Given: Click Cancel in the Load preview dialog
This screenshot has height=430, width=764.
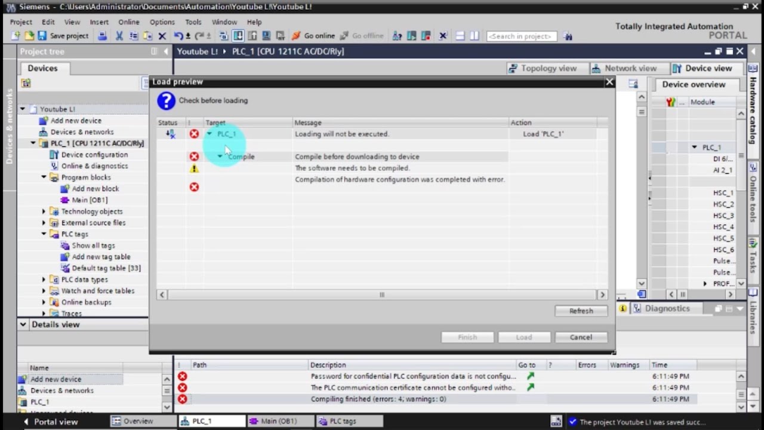Looking at the screenshot, I should 581,337.
